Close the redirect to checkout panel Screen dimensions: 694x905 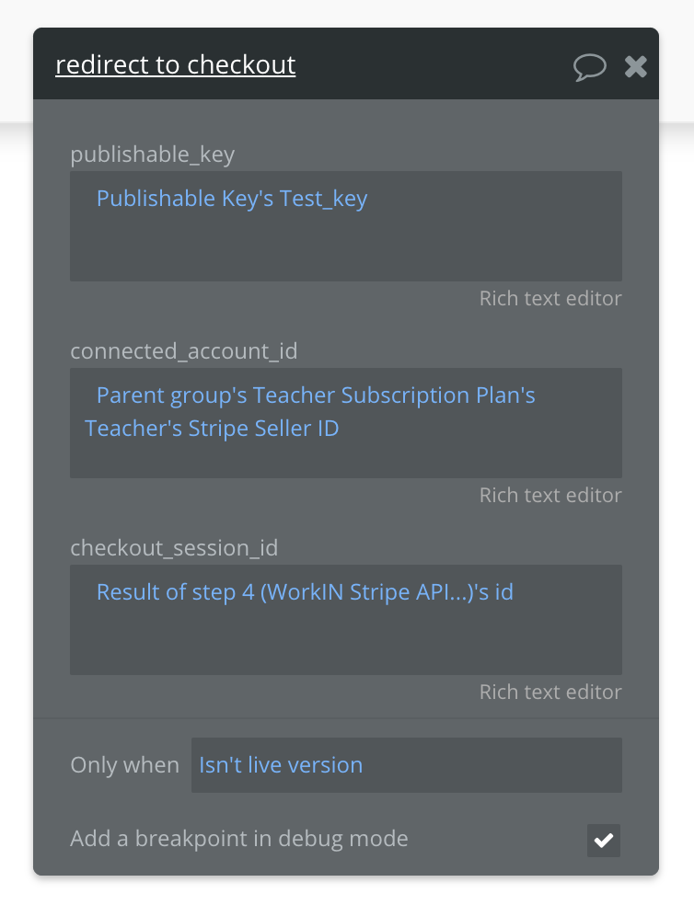pyautogui.click(x=636, y=66)
